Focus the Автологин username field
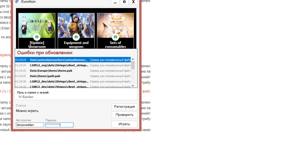 [30, 125]
